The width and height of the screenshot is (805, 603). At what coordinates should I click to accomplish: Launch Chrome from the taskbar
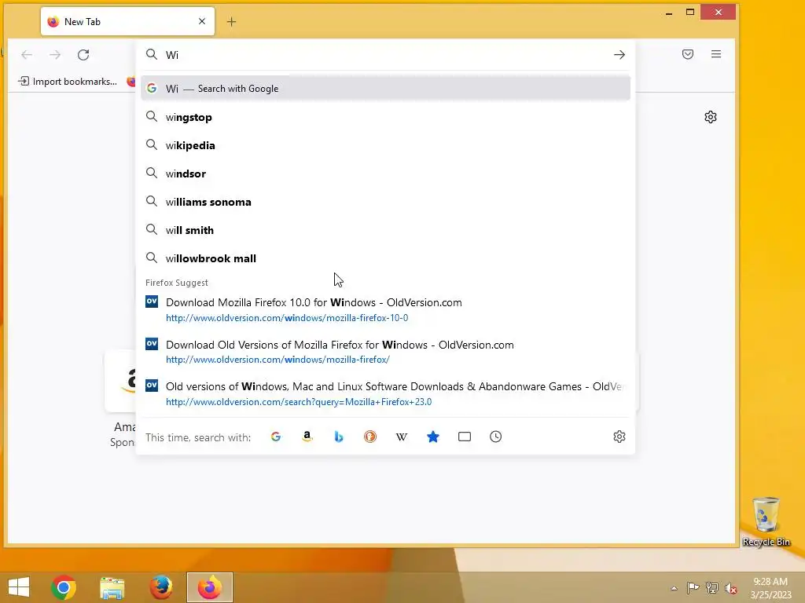click(64, 587)
